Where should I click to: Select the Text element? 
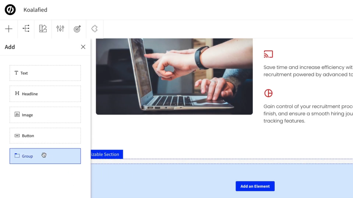pos(45,73)
